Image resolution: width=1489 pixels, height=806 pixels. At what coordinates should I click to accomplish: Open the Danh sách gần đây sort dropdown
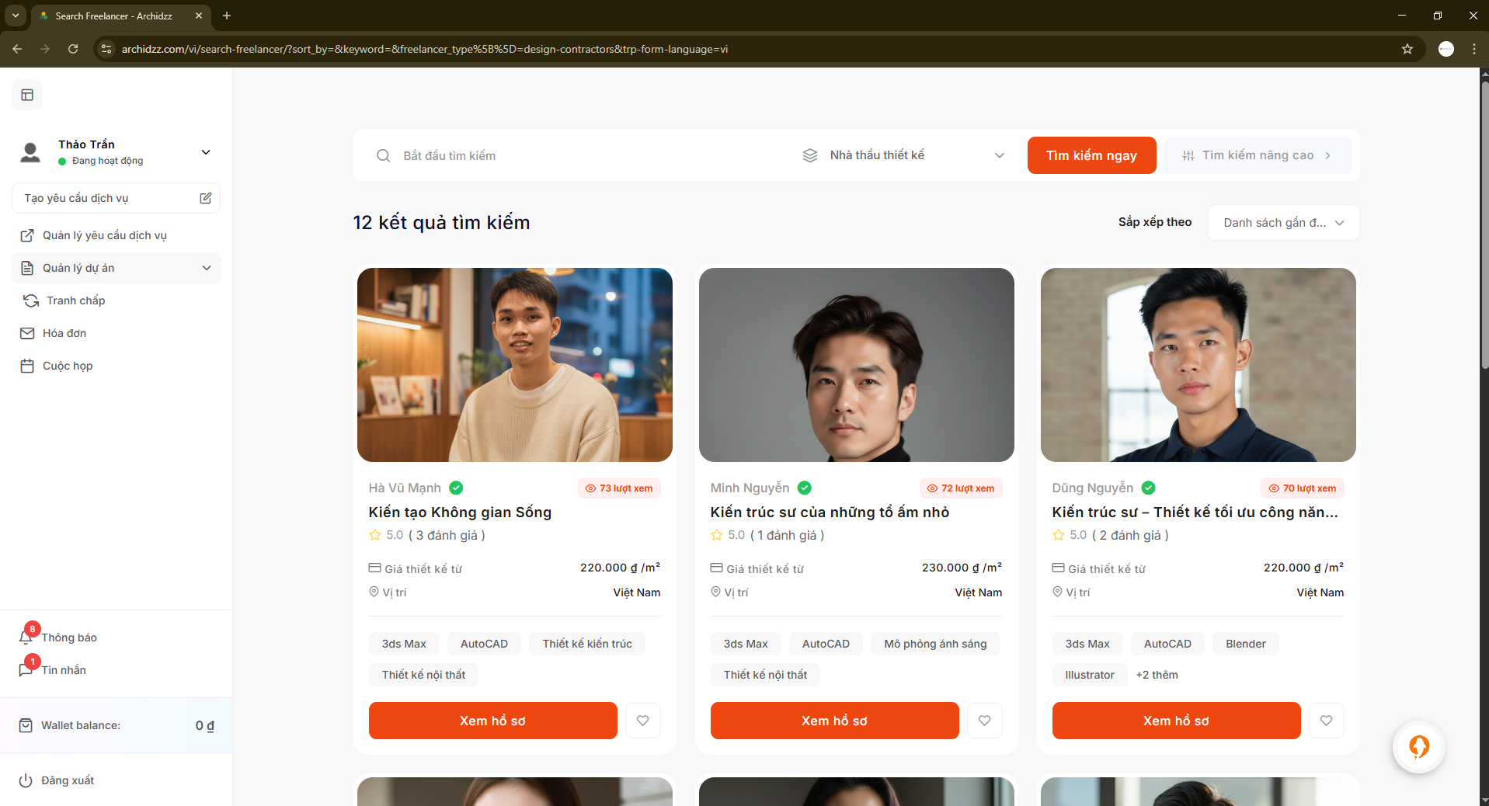[x=1283, y=223]
